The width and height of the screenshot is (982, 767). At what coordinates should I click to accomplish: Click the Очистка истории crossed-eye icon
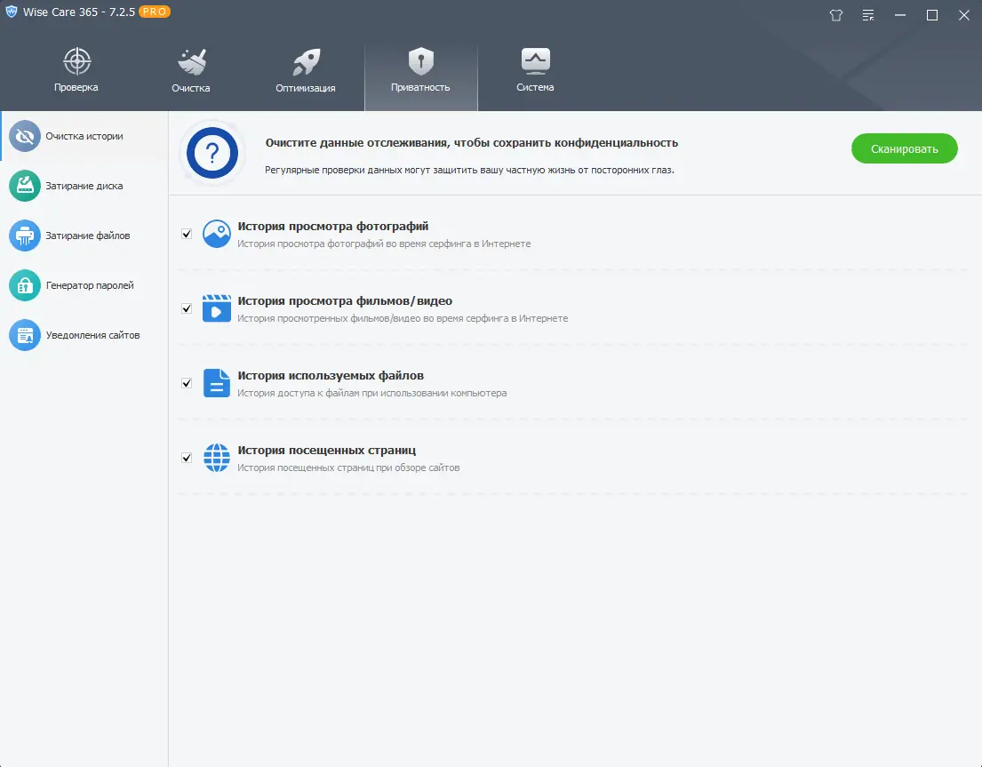click(x=25, y=136)
